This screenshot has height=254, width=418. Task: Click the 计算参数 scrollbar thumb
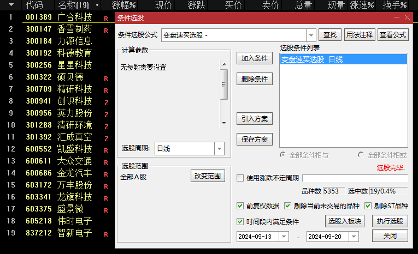[x=224, y=84]
